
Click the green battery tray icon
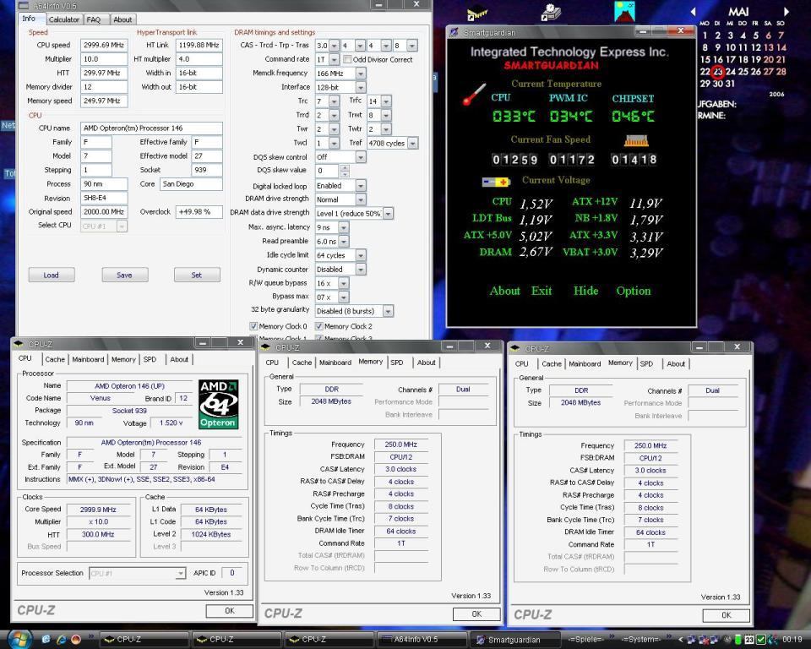738,640
